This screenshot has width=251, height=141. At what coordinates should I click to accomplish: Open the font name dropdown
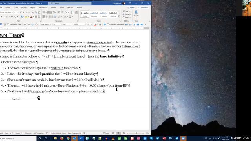pyautogui.click(x=12, y=13)
